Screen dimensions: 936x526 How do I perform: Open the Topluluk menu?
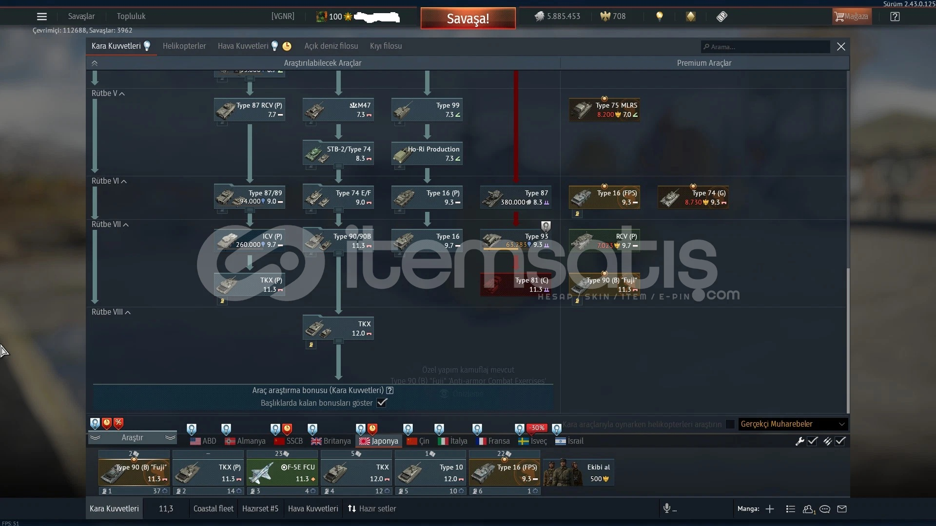[x=131, y=17]
